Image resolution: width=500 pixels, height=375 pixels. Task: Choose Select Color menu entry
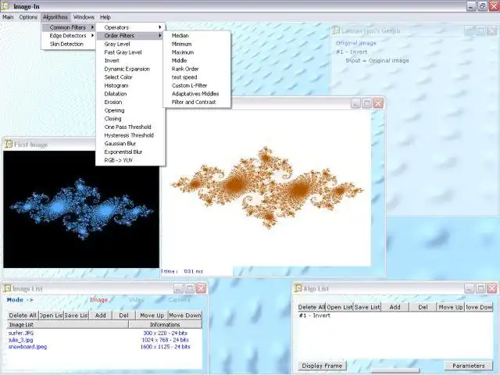click(x=130, y=77)
